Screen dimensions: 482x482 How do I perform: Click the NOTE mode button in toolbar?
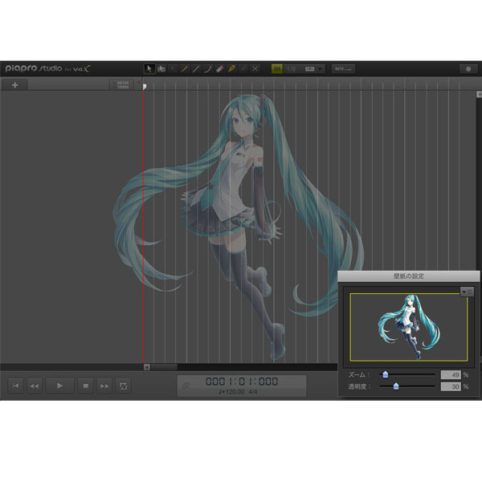coord(343,69)
